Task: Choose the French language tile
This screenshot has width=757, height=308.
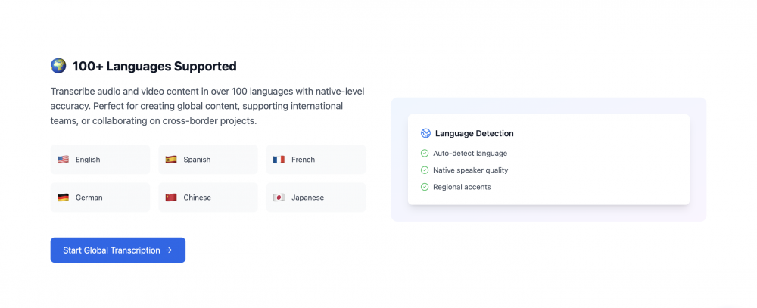Action: (316, 160)
